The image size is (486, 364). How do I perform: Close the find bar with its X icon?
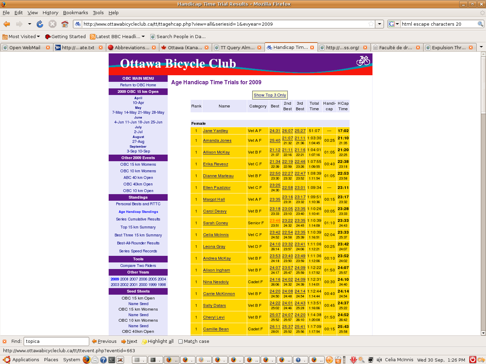tap(5, 341)
